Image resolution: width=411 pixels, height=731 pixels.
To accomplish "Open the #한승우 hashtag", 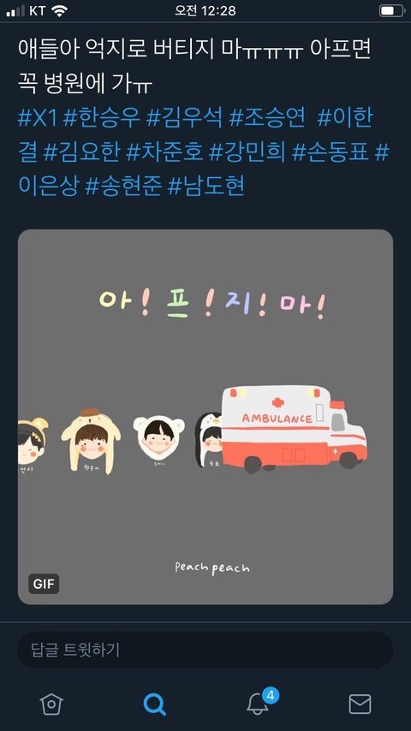I will (x=101, y=118).
